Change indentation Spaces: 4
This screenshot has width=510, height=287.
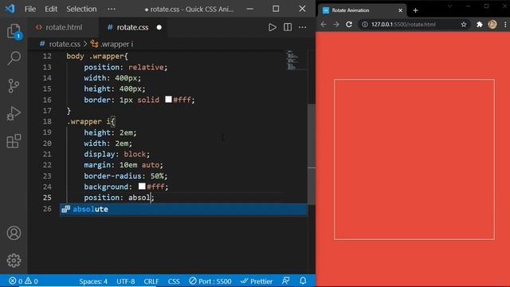pos(93,281)
